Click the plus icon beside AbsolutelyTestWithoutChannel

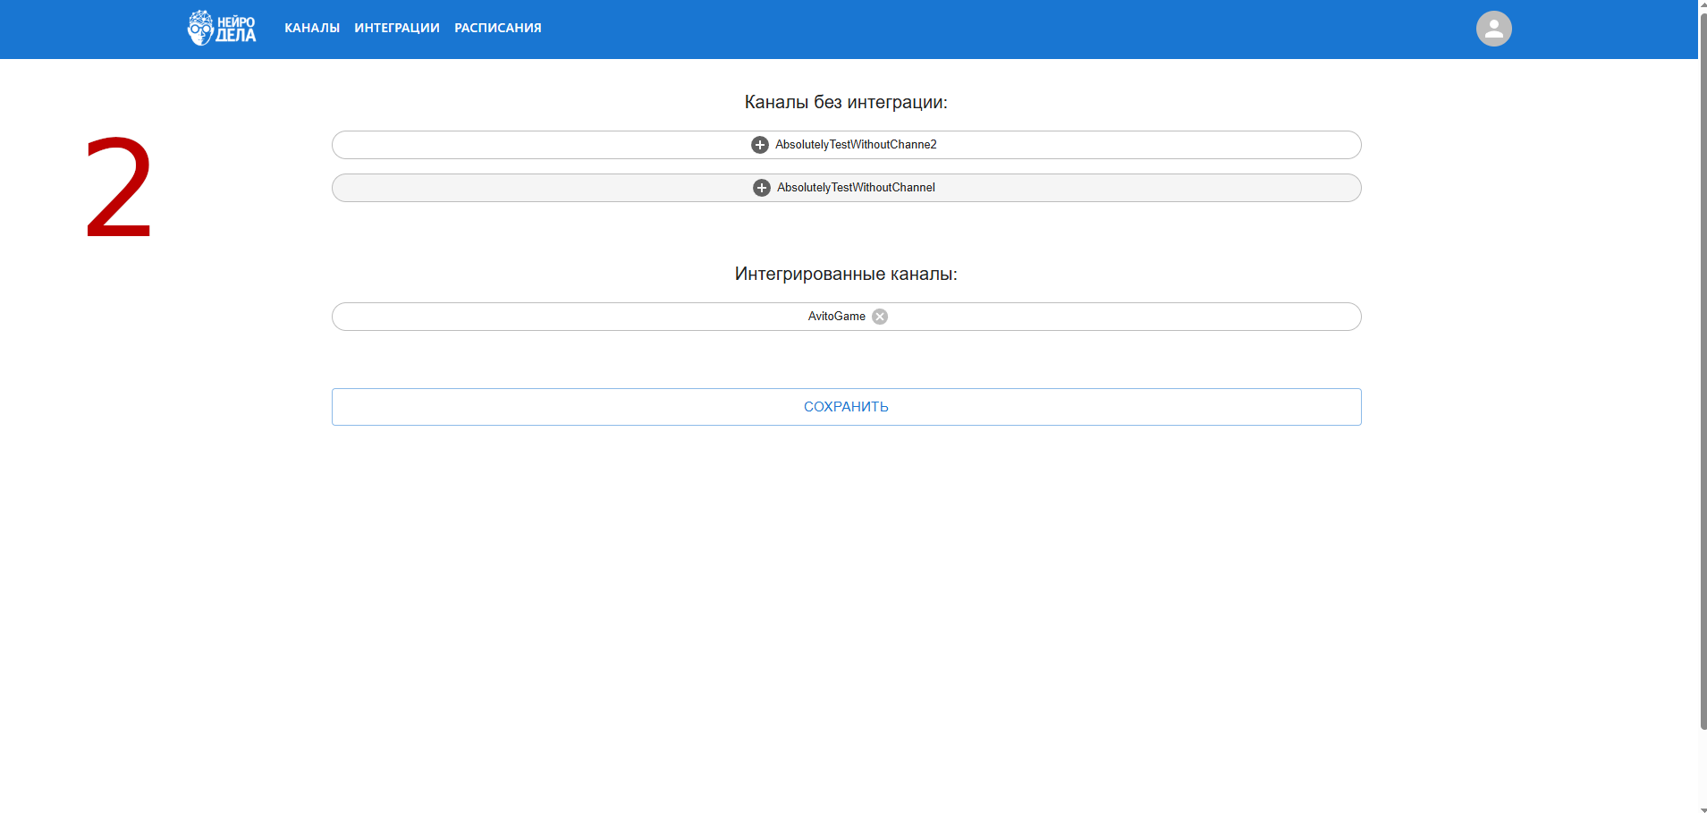tap(761, 188)
